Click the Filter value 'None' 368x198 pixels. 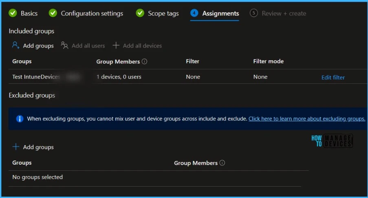coord(193,77)
